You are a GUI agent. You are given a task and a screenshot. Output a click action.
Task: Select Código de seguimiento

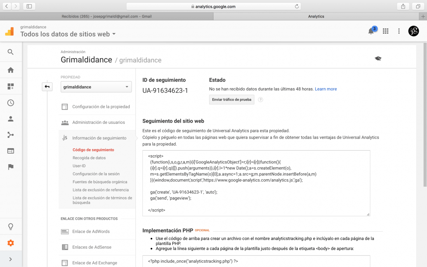coord(94,150)
